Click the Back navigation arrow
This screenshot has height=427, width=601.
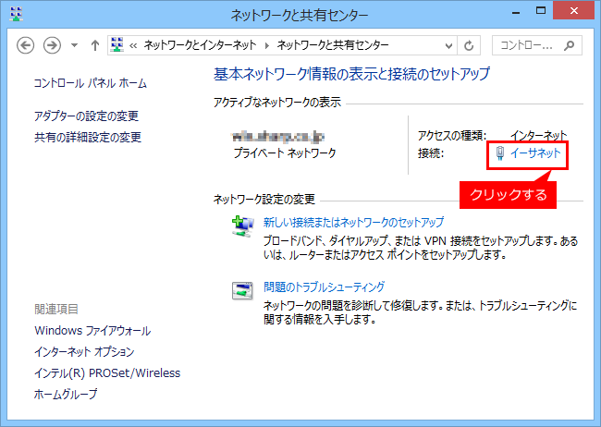(x=25, y=45)
